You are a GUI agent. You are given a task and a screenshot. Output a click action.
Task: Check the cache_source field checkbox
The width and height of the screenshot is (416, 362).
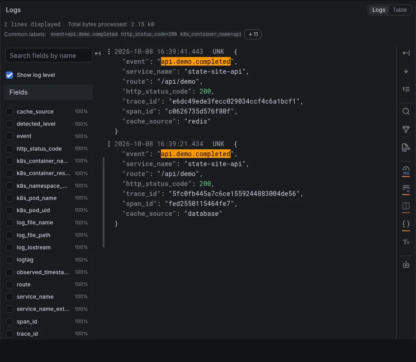[9, 112]
